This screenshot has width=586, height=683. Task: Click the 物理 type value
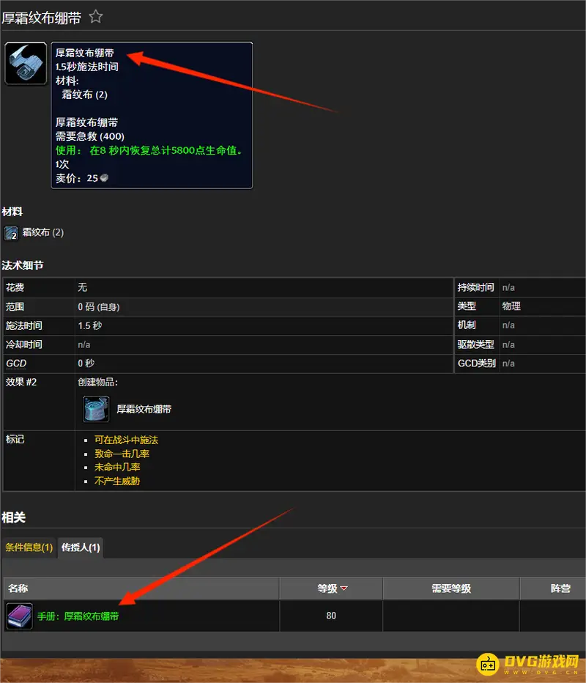point(511,306)
